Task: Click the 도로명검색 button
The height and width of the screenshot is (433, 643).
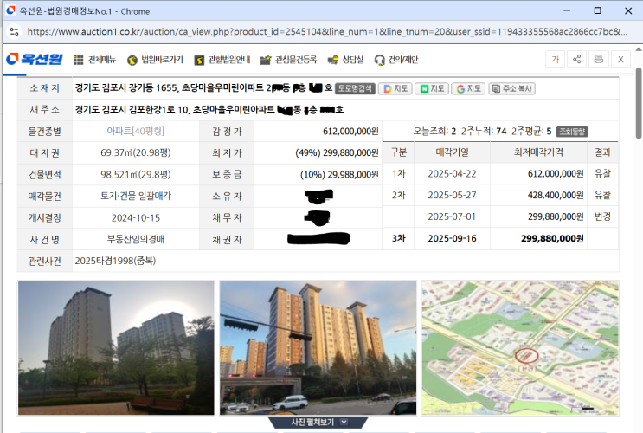Action: click(355, 88)
